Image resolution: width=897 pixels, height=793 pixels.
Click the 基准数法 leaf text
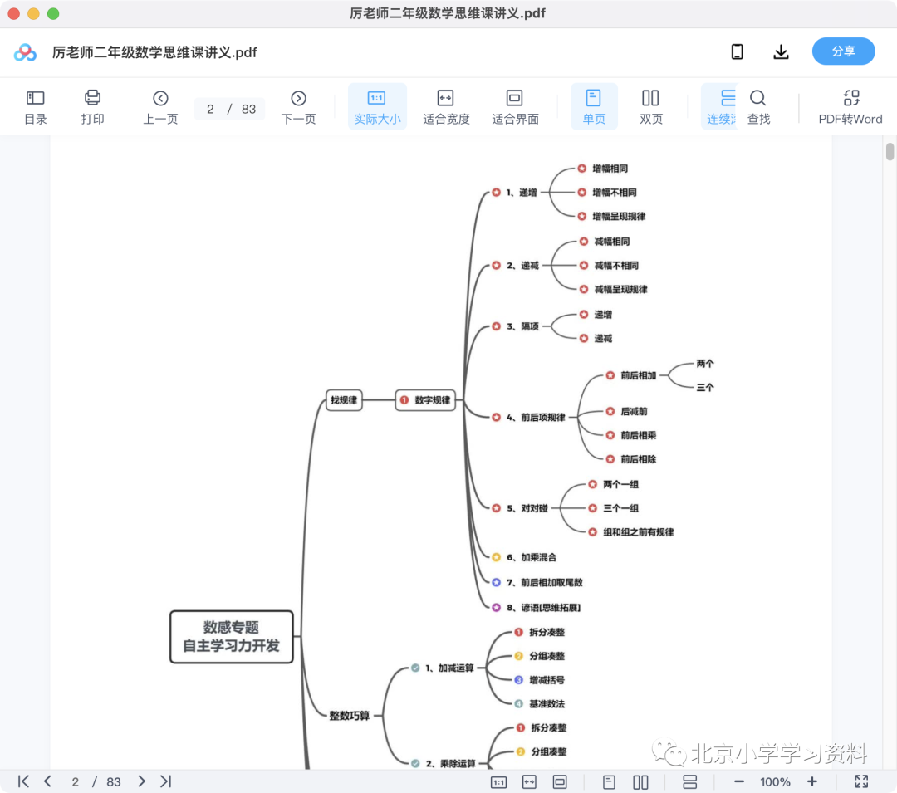click(547, 704)
